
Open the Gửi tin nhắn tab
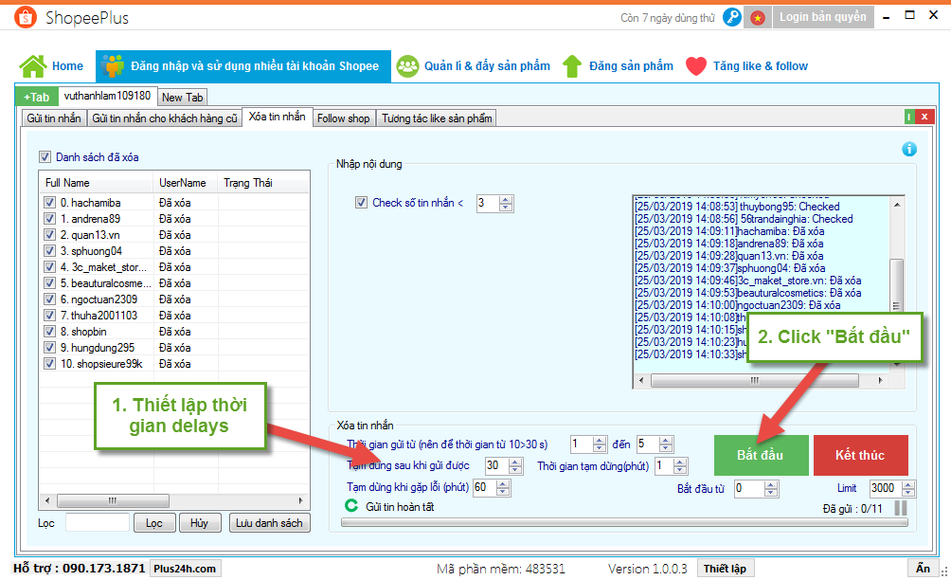pos(54,118)
